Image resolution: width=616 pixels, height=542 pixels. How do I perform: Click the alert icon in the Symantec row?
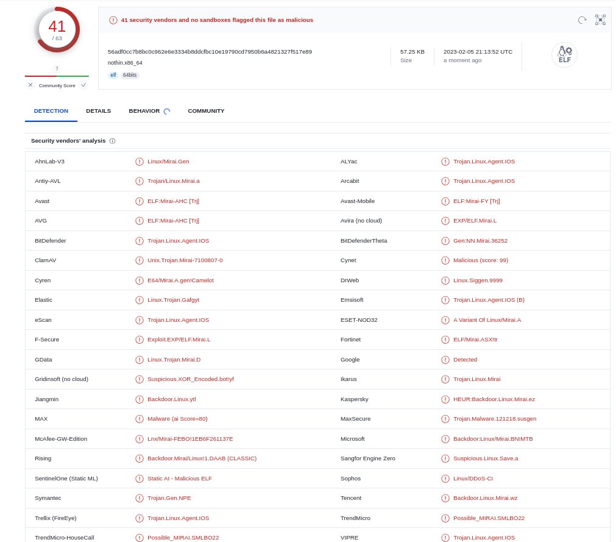coord(140,498)
